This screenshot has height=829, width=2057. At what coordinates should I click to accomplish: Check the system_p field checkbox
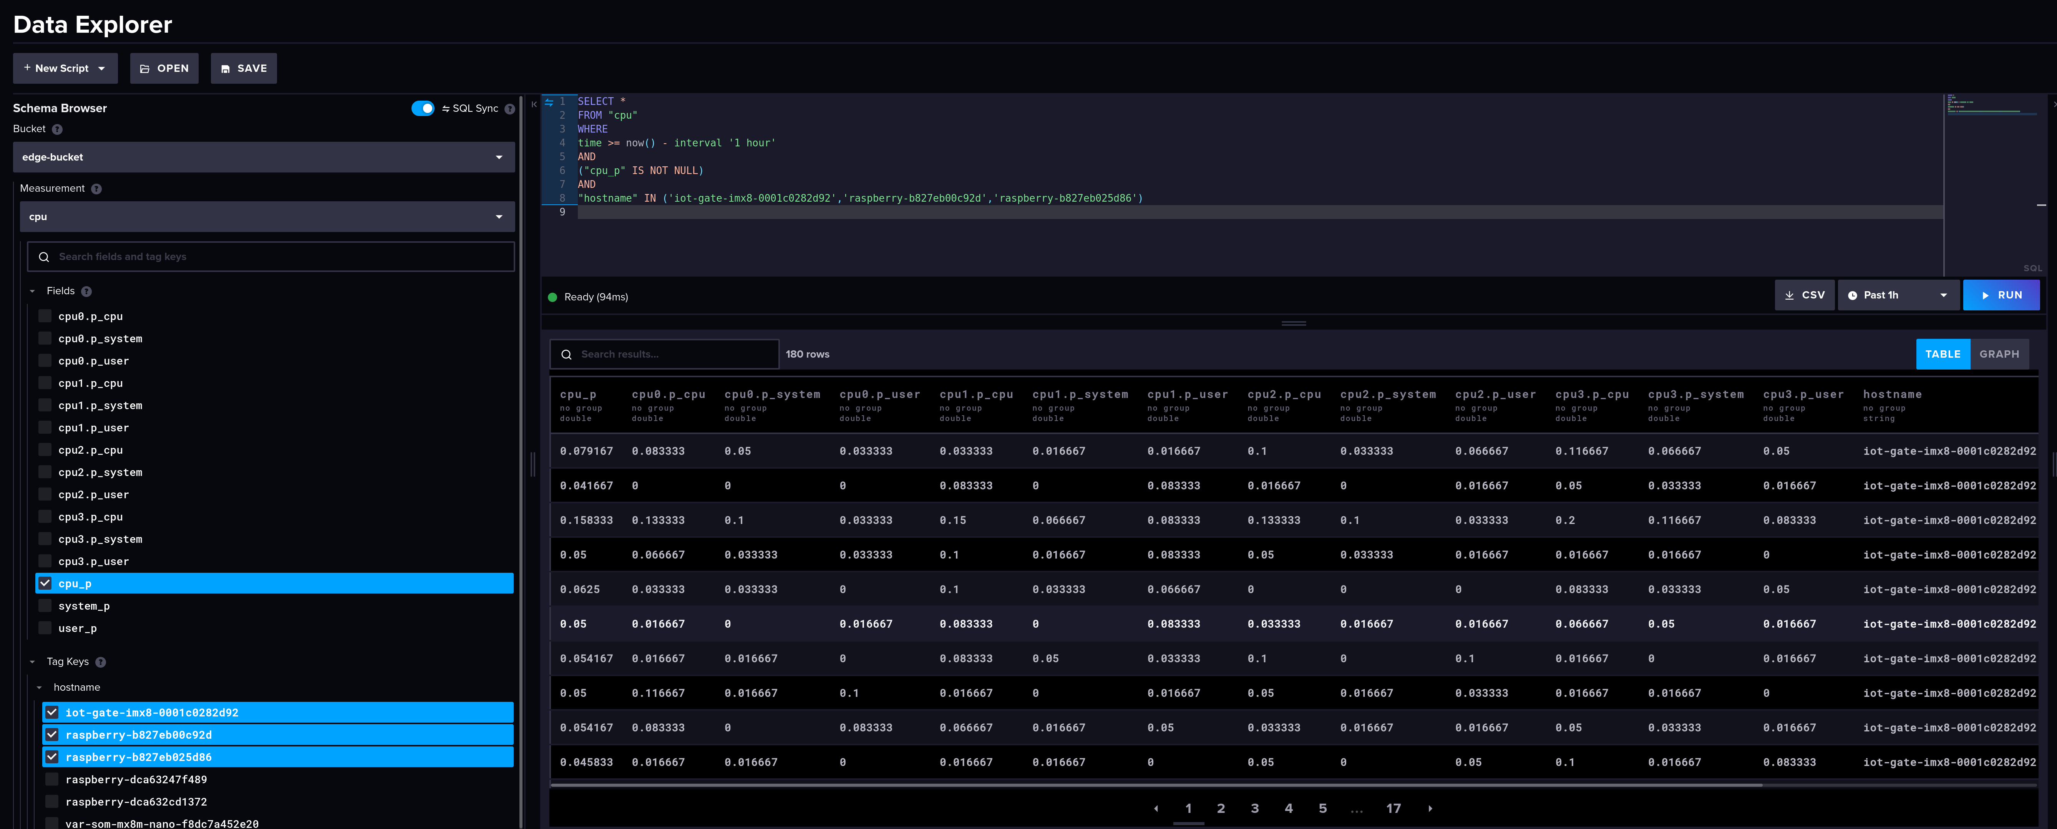45,606
